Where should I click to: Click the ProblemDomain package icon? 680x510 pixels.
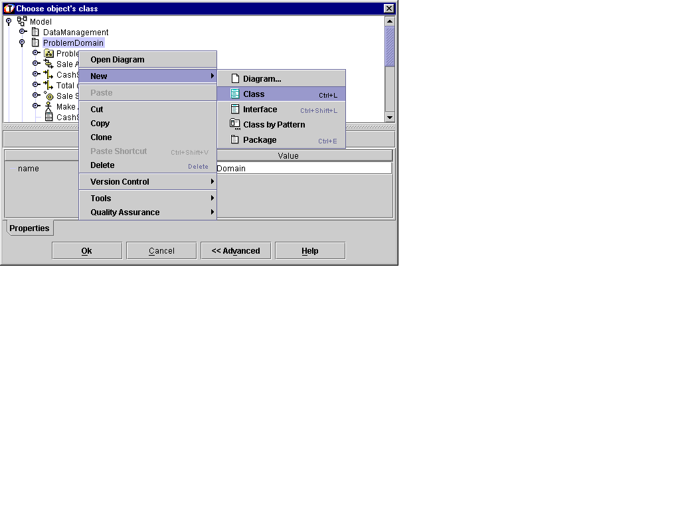coord(36,42)
